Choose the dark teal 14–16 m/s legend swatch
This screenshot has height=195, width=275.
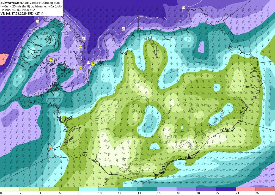click(x=147, y=189)
